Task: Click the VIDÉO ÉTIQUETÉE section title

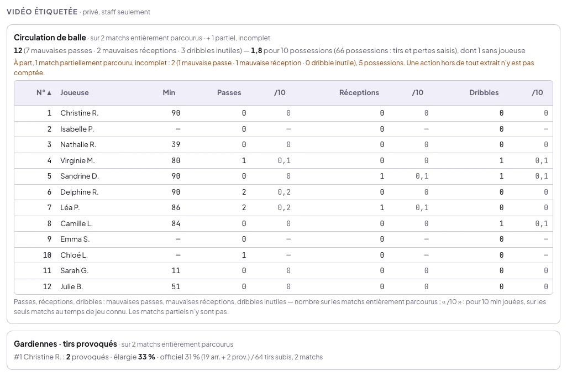Action: 42,12
